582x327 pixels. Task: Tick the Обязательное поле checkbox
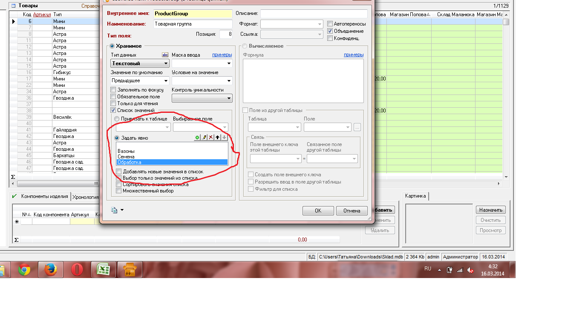coord(113,97)
